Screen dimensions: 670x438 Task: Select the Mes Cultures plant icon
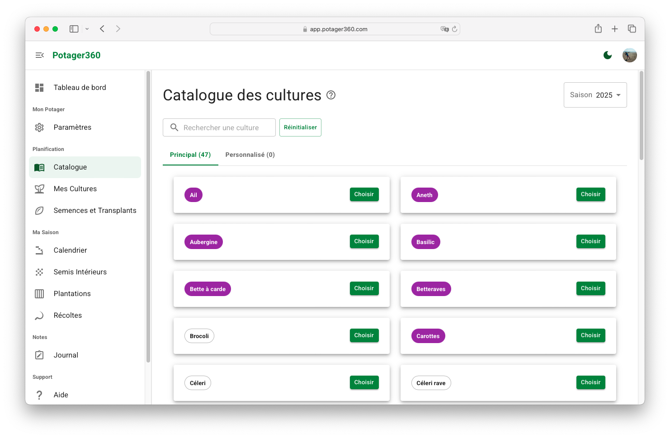click(39, 188)
